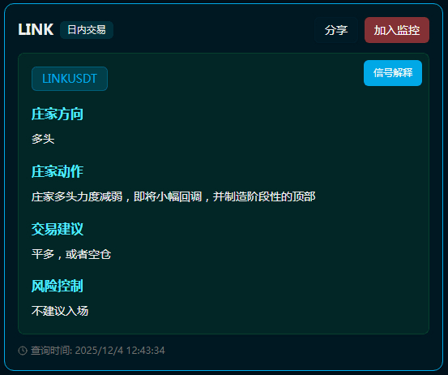Click the 即将小幅回调 phrase

(x=168, y=196)
